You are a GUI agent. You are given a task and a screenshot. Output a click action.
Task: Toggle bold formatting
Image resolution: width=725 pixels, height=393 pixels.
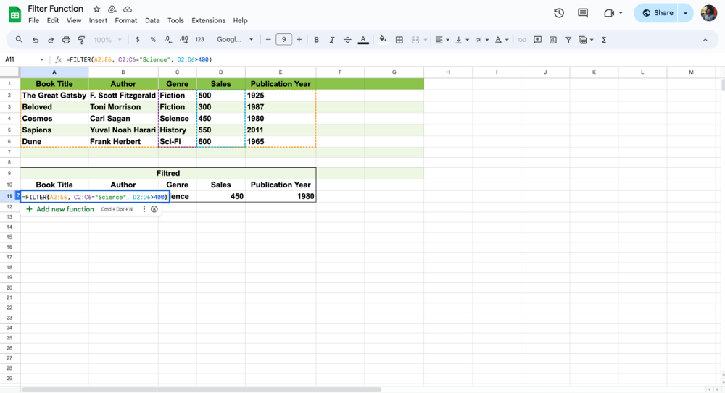(x=316, y=40)
